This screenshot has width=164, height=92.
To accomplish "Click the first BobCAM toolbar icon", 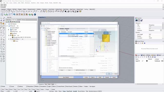I will pyautogui.click(x=2, y=15).
